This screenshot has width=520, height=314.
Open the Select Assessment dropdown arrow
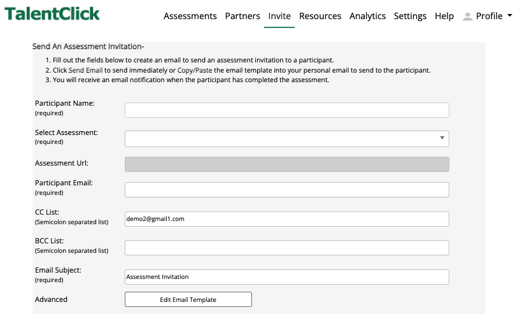442,138
